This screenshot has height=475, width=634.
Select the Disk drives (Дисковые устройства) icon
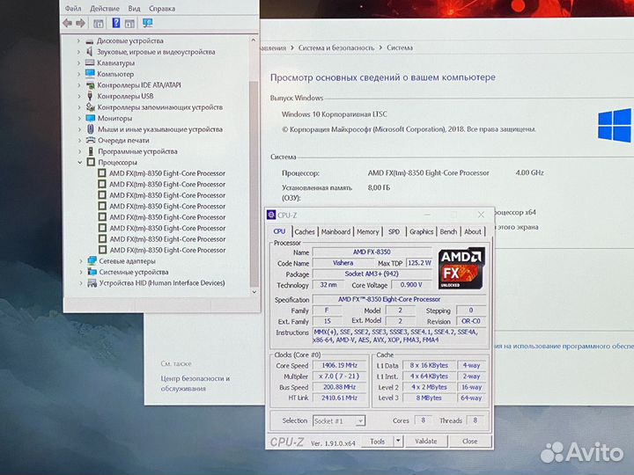point(90,40)
